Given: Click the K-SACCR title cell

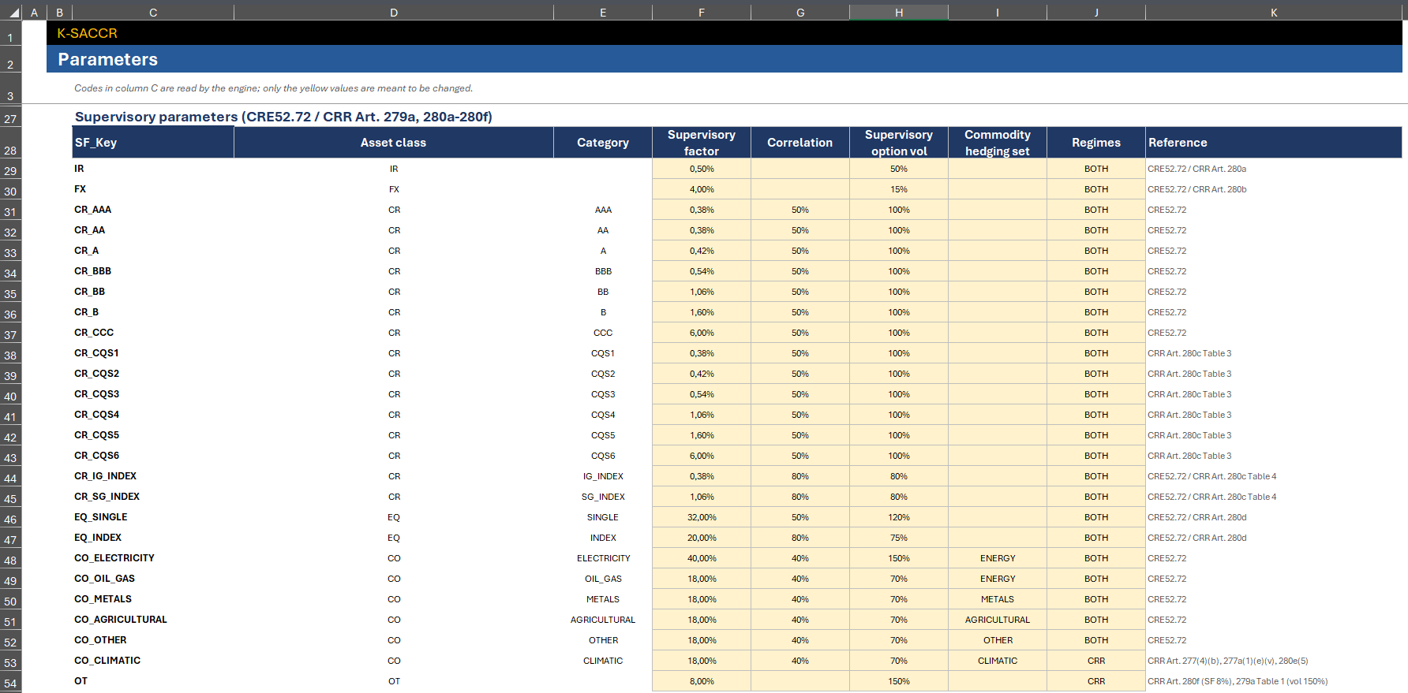Looking at the screenshot, I should 724,33.
